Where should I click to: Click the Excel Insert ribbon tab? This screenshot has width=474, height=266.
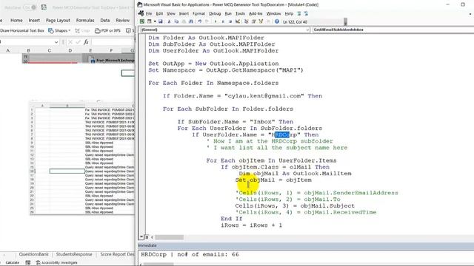(x=34, y=20)
